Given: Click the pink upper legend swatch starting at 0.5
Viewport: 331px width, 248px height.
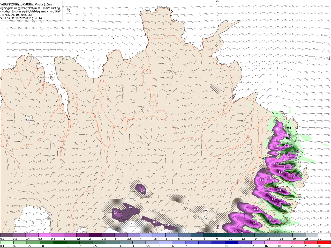Looking at the screenshot, I should point(45,235).
